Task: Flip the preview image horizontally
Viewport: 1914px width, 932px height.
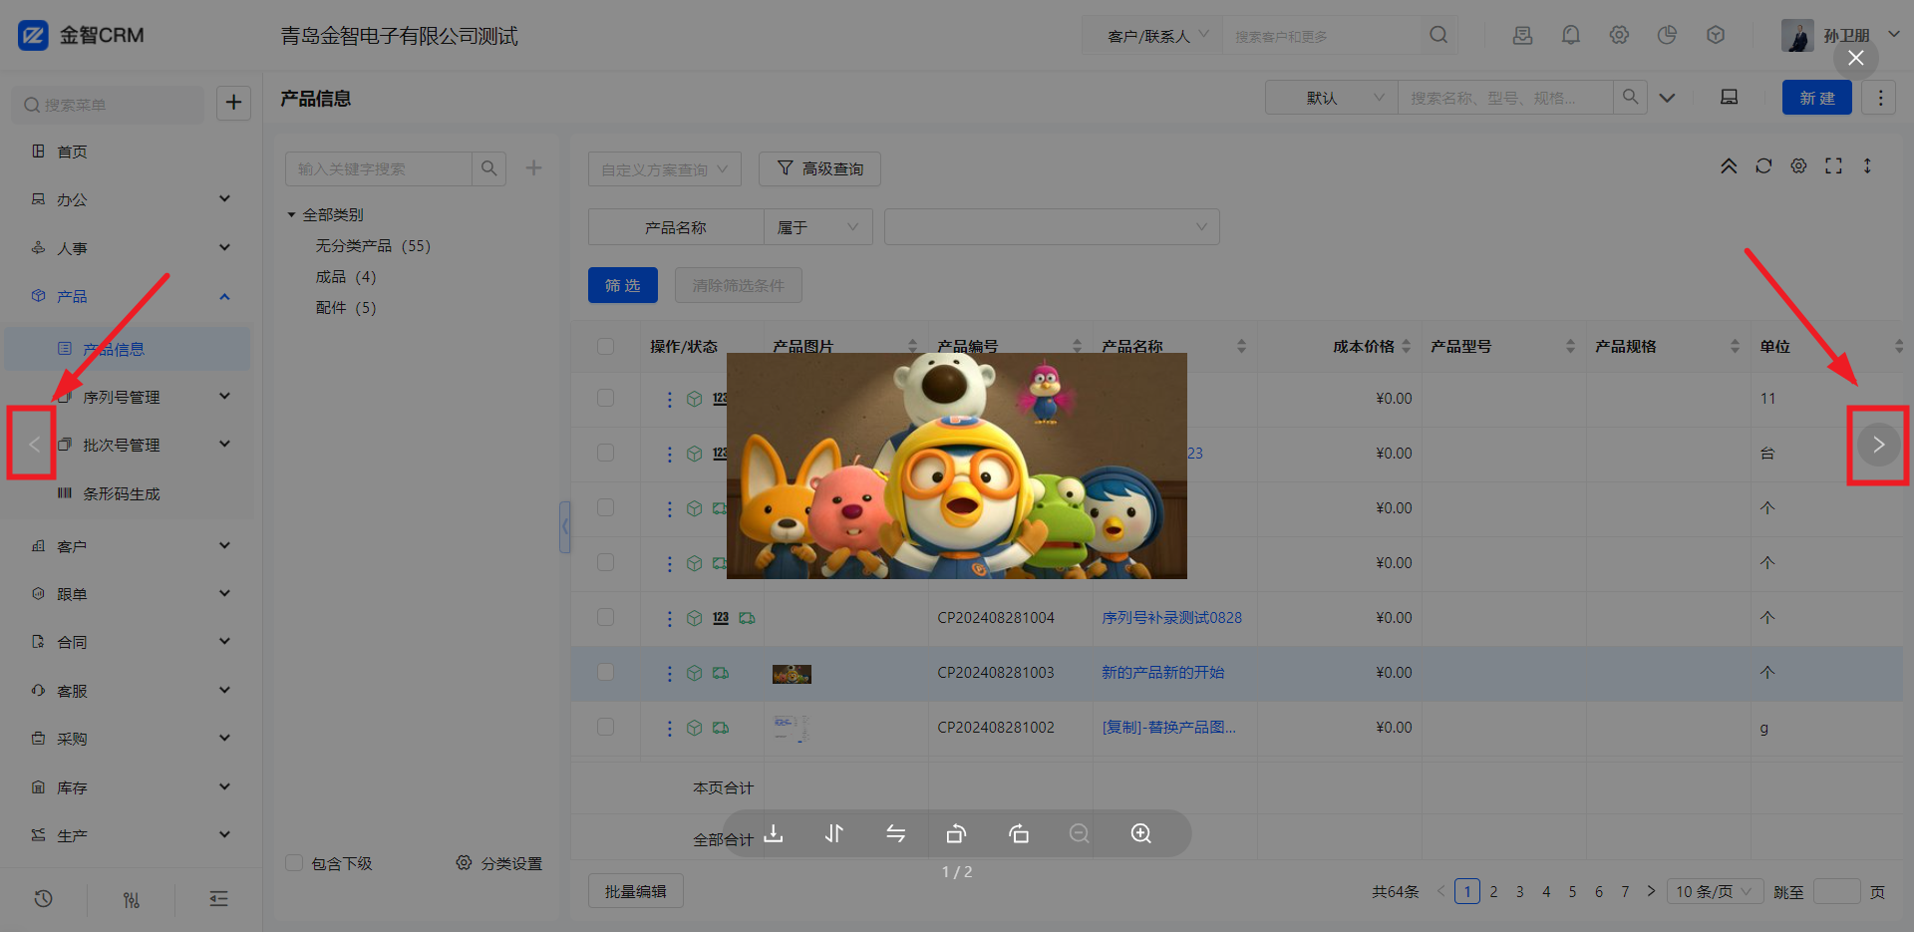Action: [896, 833]
